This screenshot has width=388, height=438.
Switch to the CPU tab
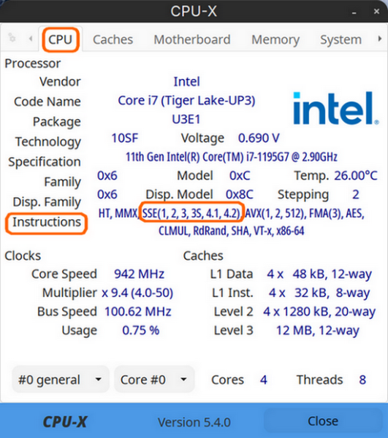tap(61, 39)
